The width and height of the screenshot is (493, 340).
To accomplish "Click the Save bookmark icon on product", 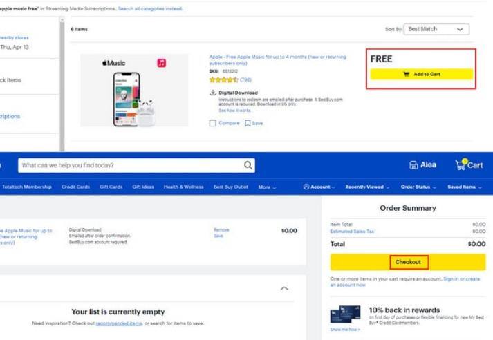I will 248,124.
